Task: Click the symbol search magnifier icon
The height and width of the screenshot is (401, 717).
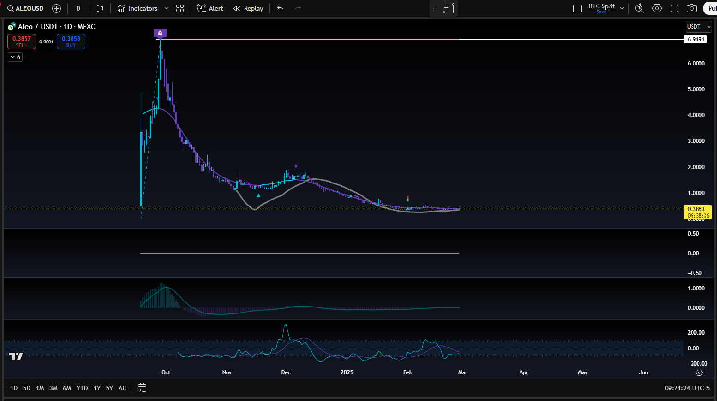Action: point(9,8)
